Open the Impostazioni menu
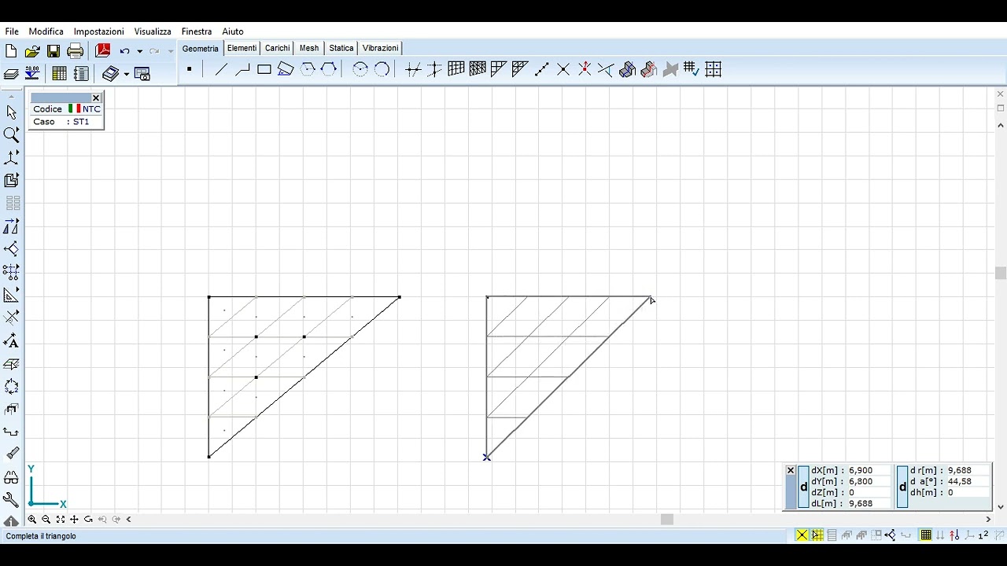This screenshot has width=1007, height=566. pyautogui.click(x=99, y=31)
